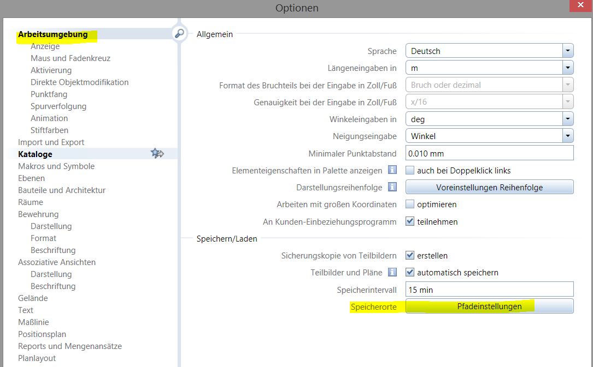Uncheck 'teilnehmen' for Kunden-Einbeziehungsprogramm
Image resolution: width=593 pixels, height=367 pixels.
410,222
